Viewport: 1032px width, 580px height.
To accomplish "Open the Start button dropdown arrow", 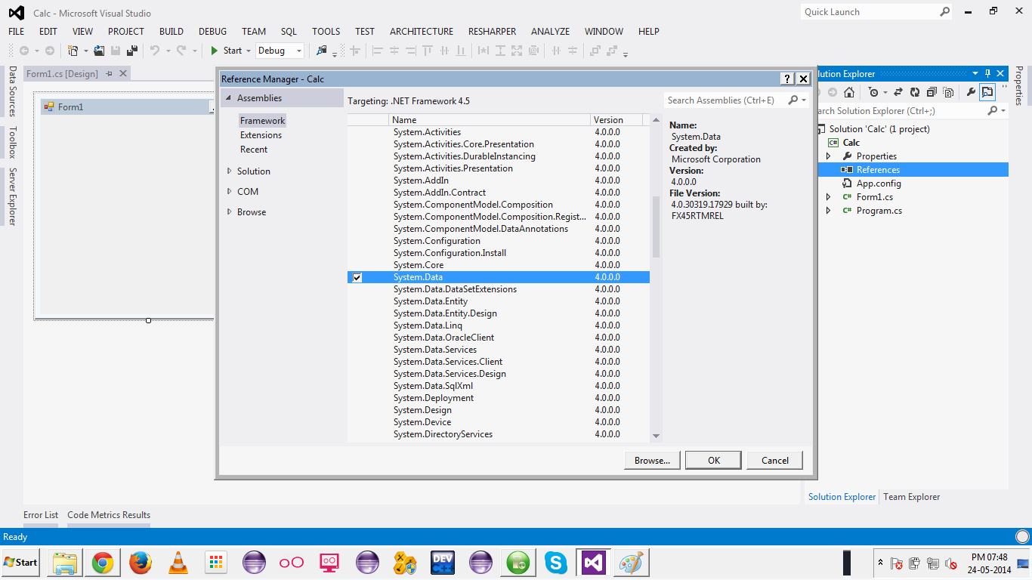I will coord(249,51).
